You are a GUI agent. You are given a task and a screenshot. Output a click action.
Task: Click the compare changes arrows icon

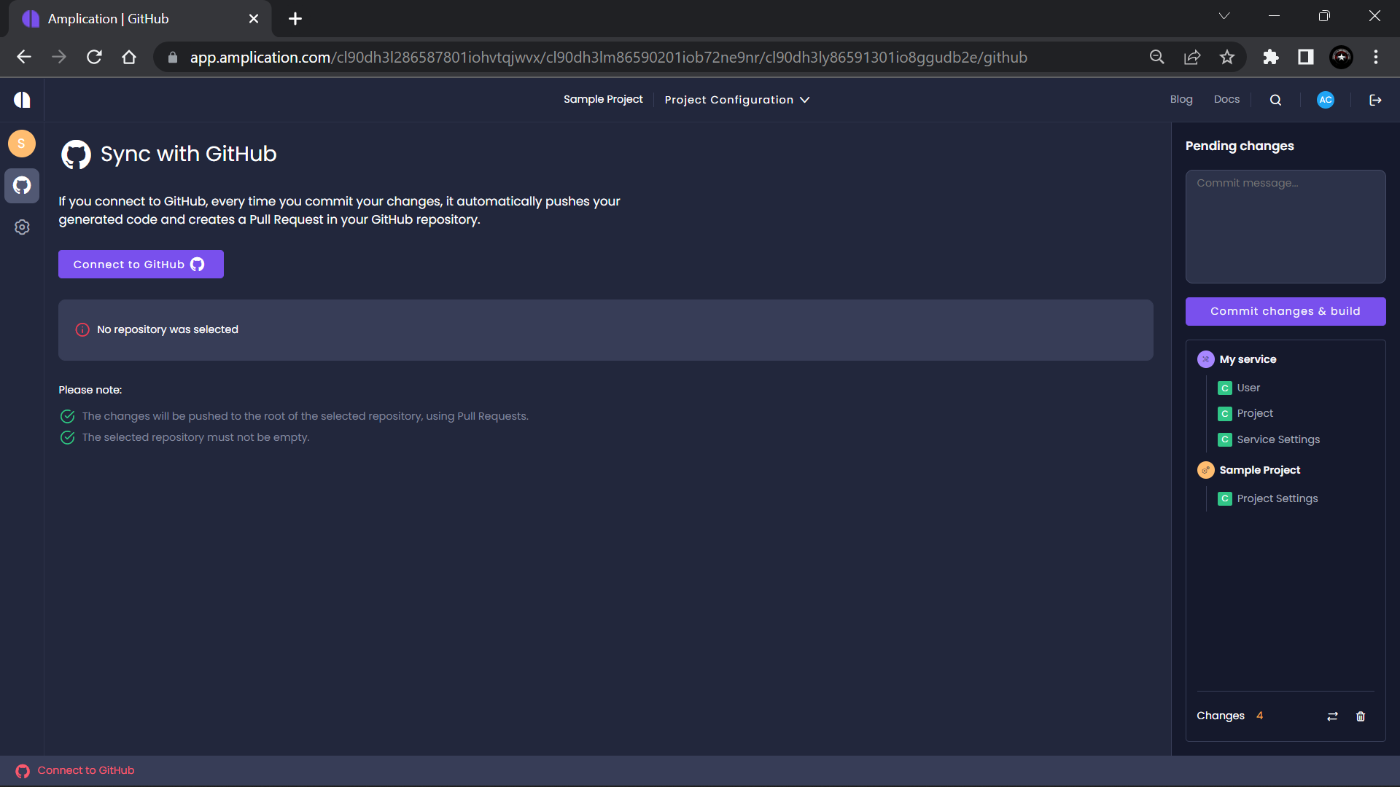[1332, 716]
